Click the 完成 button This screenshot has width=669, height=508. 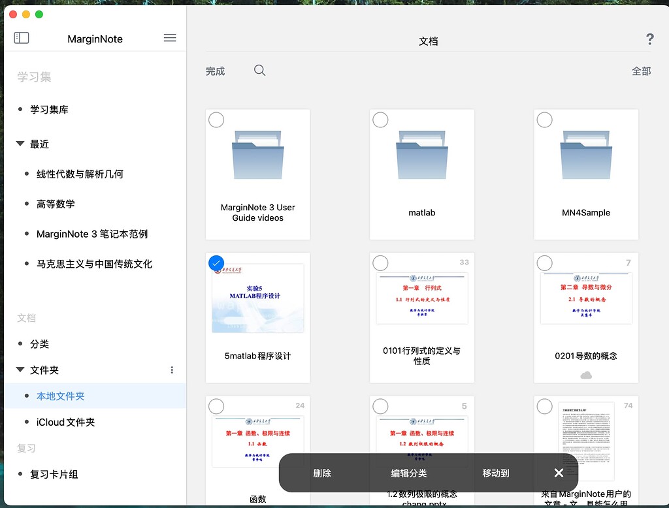tap(215, 71)
